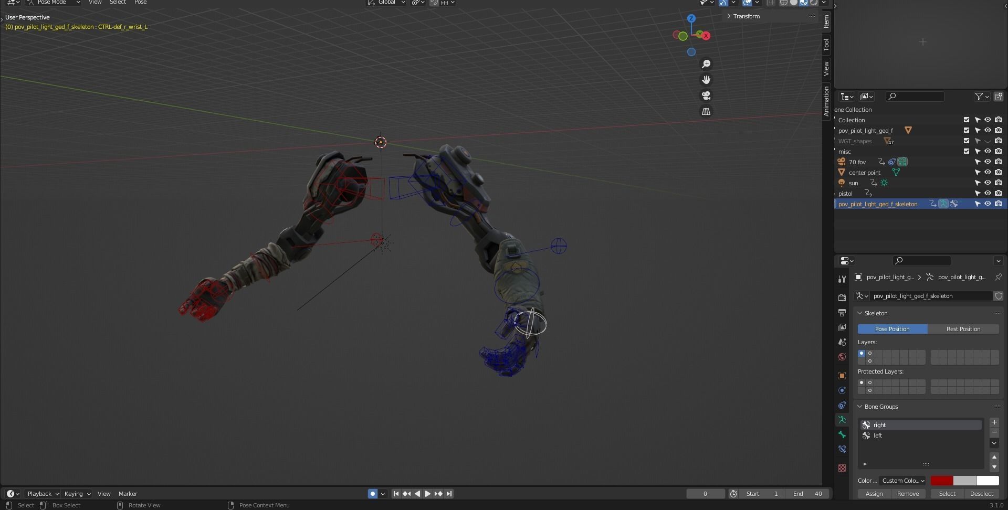Open the Pose Mode dropdown

53,3
